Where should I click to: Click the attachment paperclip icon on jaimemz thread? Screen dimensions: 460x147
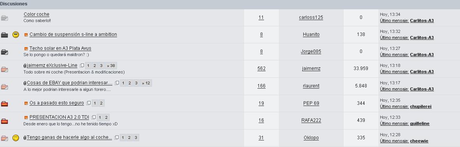click(25, 66)
